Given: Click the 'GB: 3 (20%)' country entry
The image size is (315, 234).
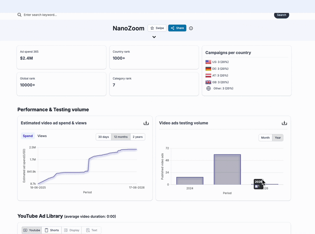Looking at the screenshot, I should pos(220,82).
